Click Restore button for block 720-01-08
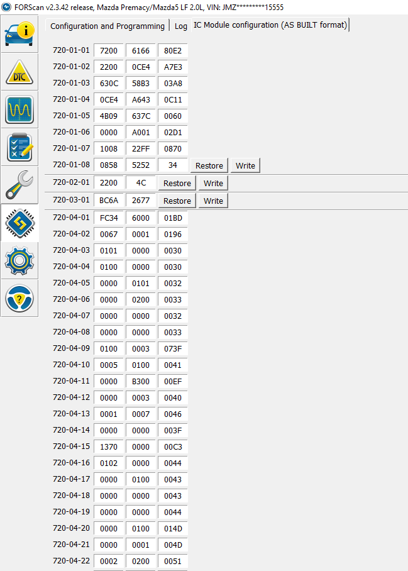The height and width of the screenshot is (571, 408). 209,165
